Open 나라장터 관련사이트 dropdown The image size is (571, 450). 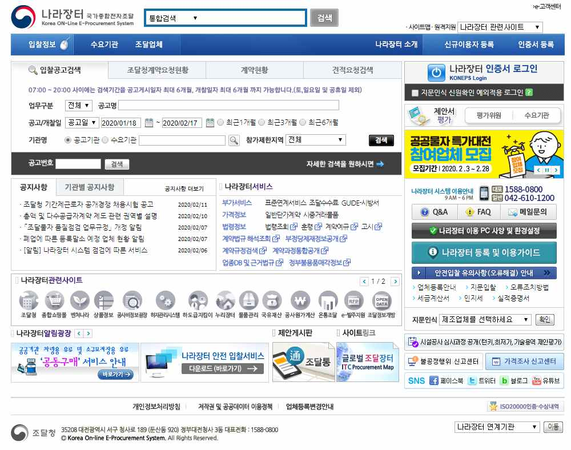click(x=500, y=27)
